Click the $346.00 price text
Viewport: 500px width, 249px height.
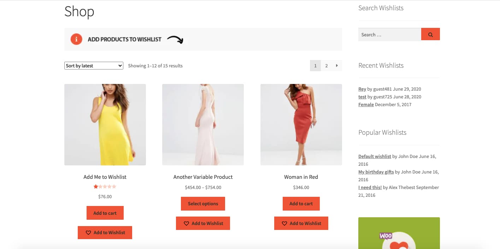(x=301, y=187)
